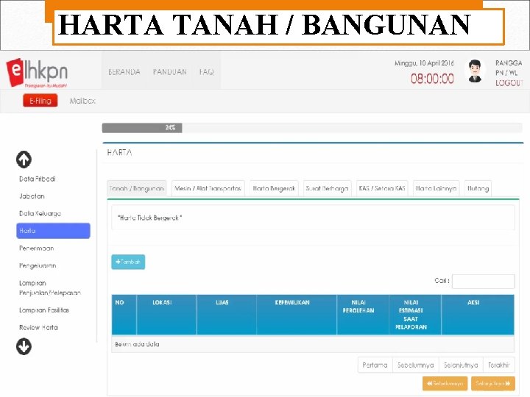Click the down arrow sidebar icon
The image size is (530, 397).
pos(24,347)
